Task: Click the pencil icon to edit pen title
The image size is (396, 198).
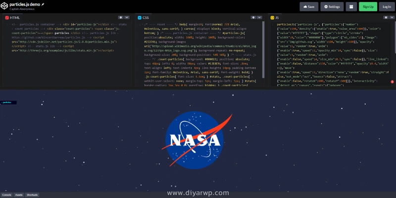Action: pyautogui.click(x=43, y=4)
